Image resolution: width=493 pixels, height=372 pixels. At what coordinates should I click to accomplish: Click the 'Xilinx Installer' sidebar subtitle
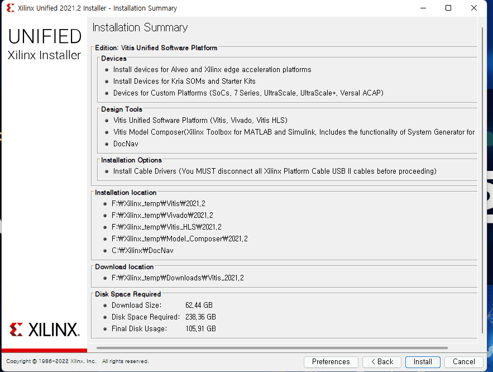[44, 55]
